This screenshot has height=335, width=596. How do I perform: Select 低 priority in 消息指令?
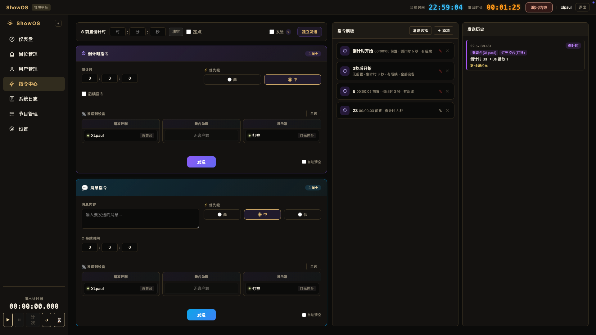click(x=302, y=215)
